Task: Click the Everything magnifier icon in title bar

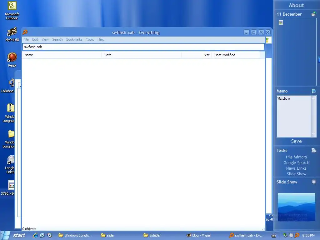Action: tap(25, 32)
